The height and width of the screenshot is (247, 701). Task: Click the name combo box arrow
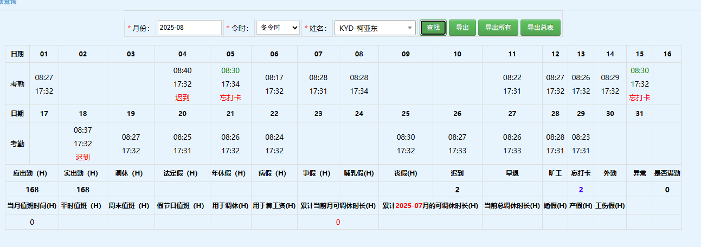click(410, 28)
